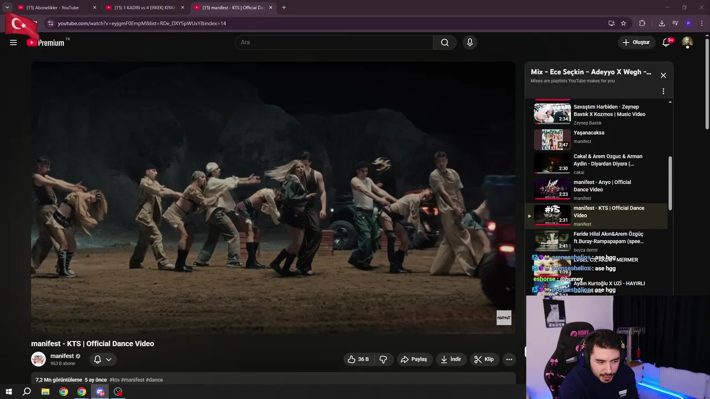710x399 pixels.
Task: Close the manifest - KTS browser tab
Action: pyautogui.click(x=271, y=8)
